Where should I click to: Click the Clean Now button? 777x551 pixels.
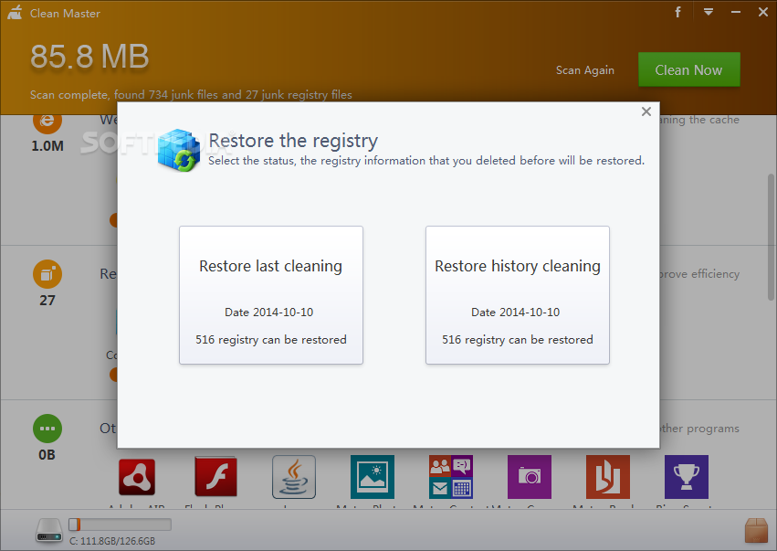point(688,69)
